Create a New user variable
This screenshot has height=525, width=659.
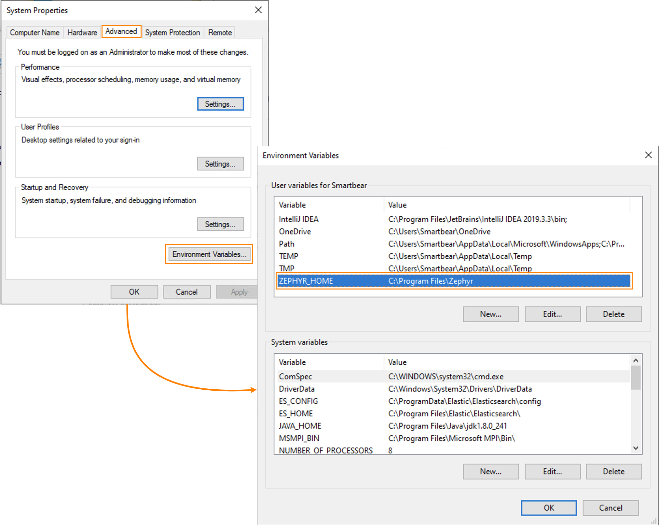[490, 314]
